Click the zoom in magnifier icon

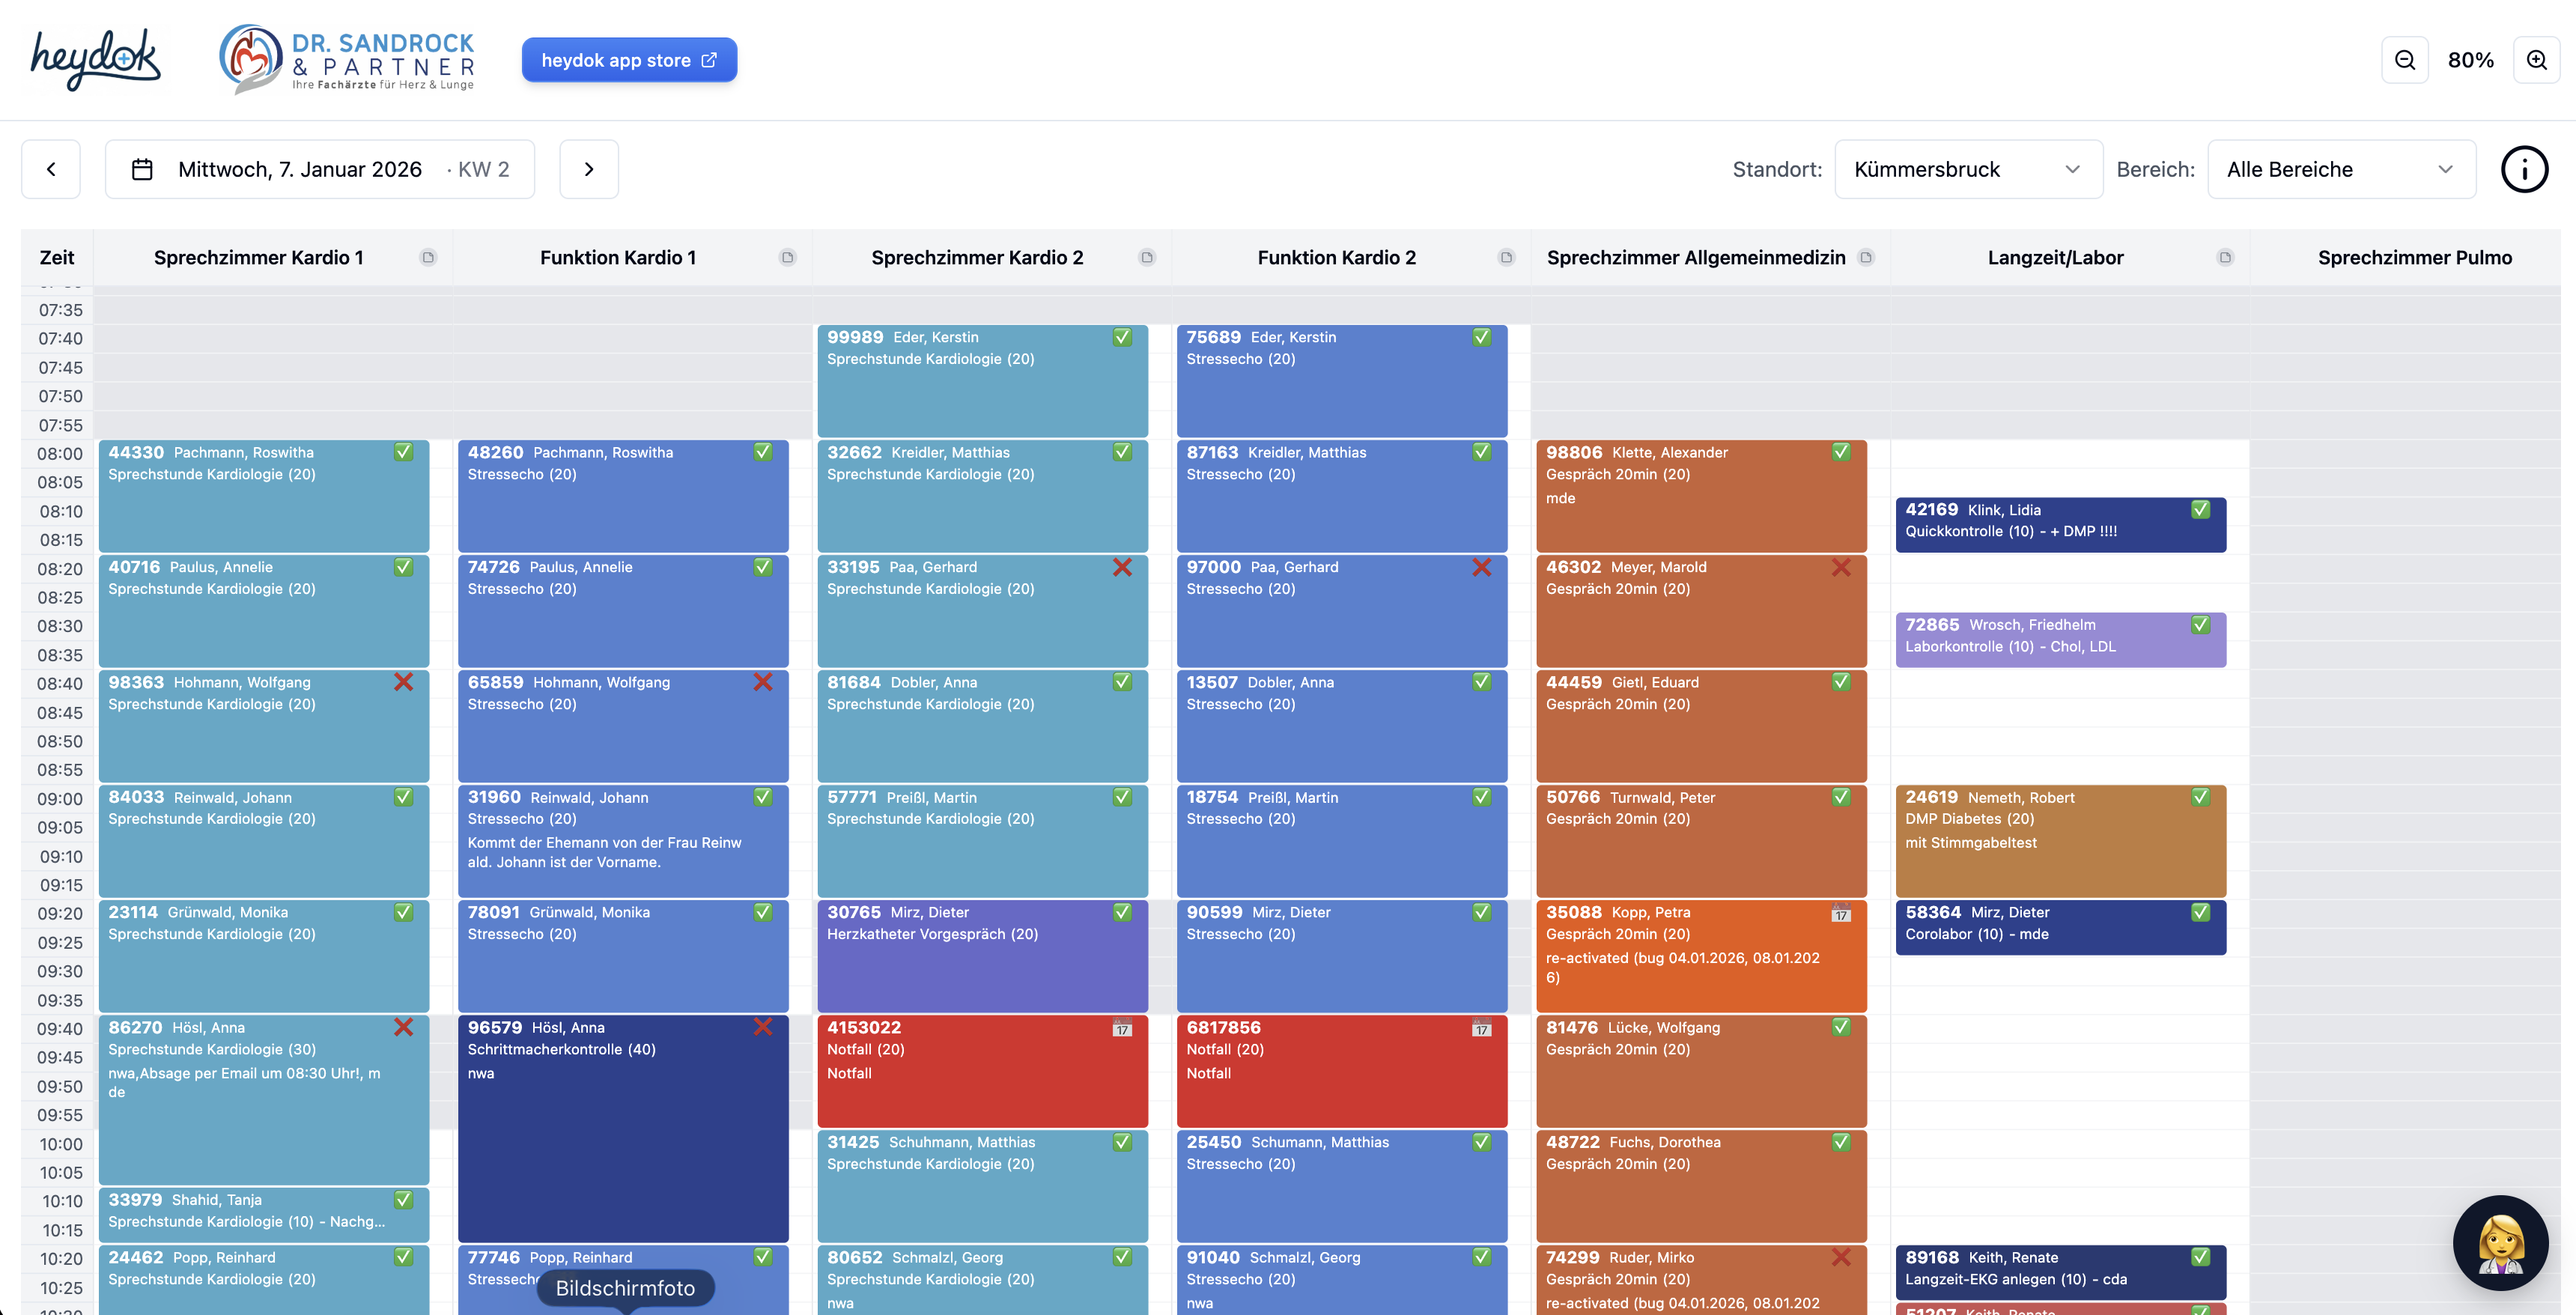click(2536, 60)
